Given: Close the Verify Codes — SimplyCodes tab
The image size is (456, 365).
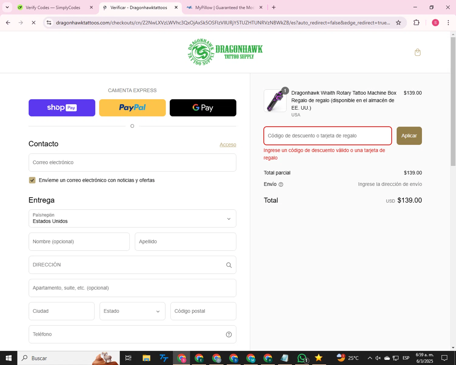Looking at the screenshot, I should (91, 7).
